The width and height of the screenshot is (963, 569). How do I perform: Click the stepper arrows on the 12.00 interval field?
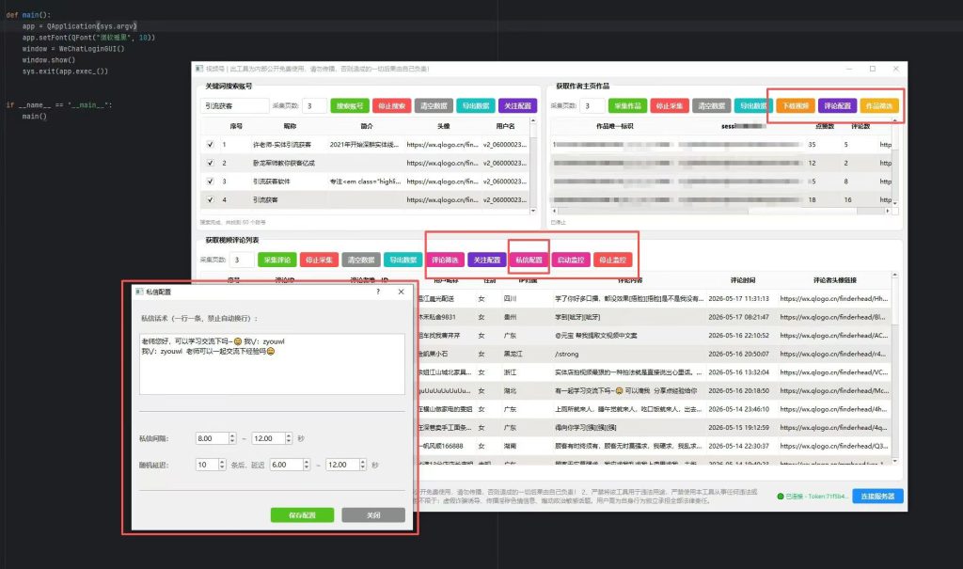pyautogui.click(x=289, y=438)
